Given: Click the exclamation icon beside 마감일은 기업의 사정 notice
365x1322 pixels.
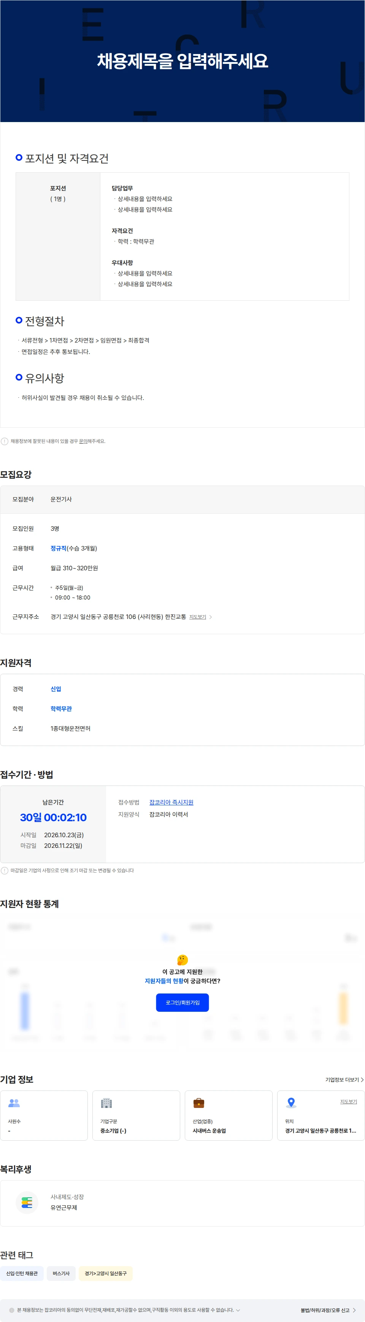Looking at the screenshot, I should 5,870.
